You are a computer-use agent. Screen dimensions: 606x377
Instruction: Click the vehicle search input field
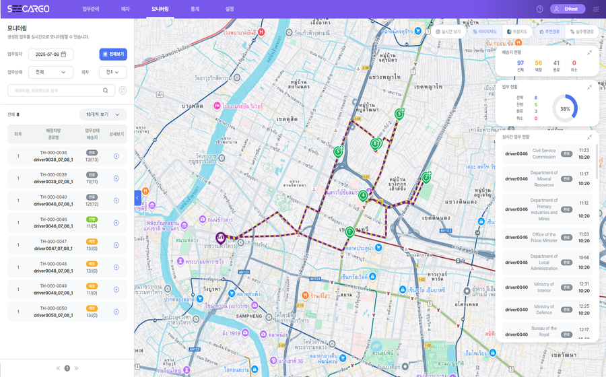coord(54,90)
